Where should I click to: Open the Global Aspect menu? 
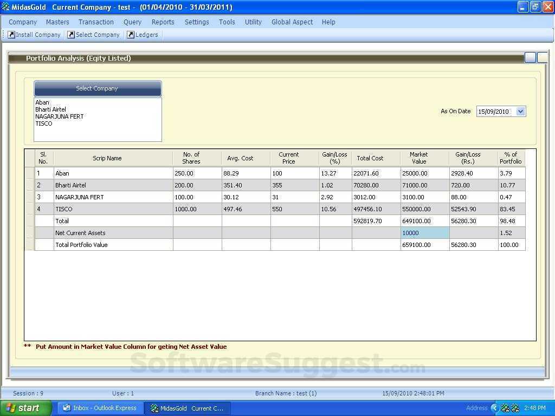coord(292,22)
